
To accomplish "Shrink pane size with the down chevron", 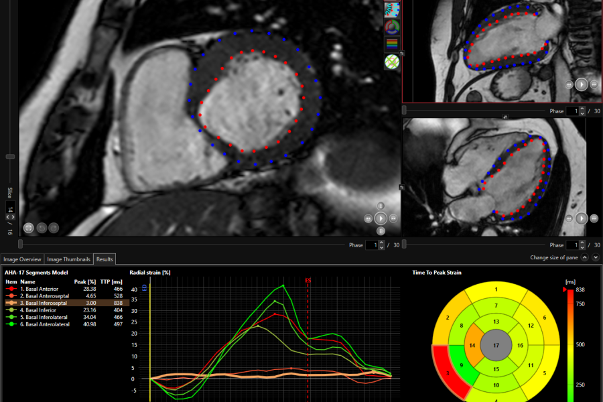I will pos(594,257).
